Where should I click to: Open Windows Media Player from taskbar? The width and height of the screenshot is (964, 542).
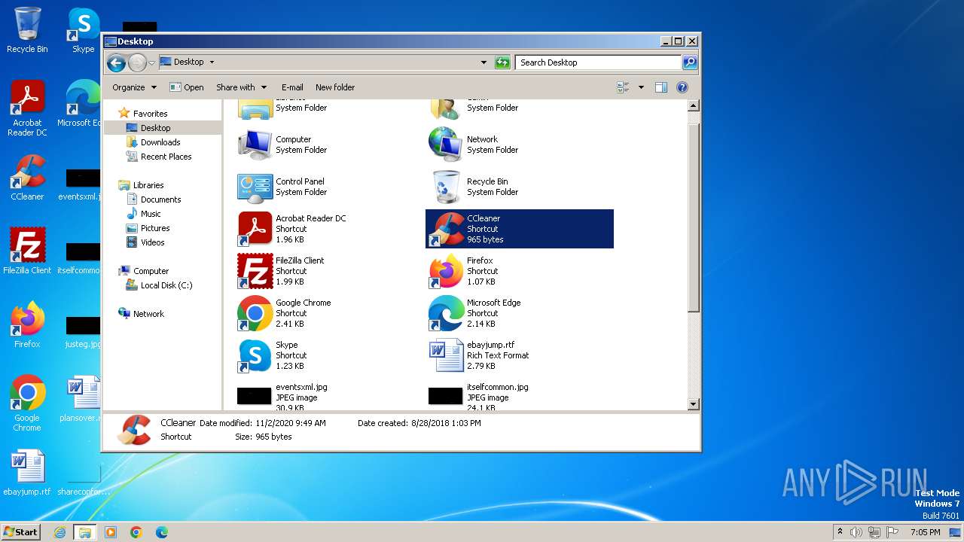coord(111,532)
